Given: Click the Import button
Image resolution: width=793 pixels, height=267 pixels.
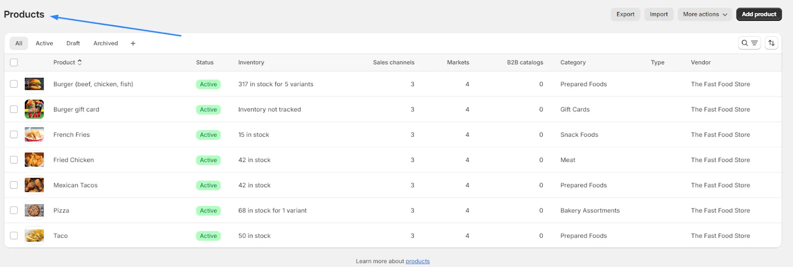Looking at the screenshot, I should [x=659, y=14].
